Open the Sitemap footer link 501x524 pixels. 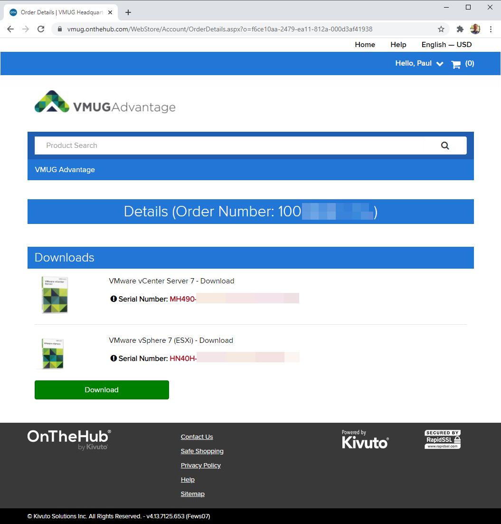[193, 494]
